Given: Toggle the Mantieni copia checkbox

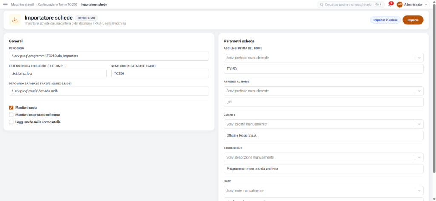Looking at the screenshot, I should point(11,107).
